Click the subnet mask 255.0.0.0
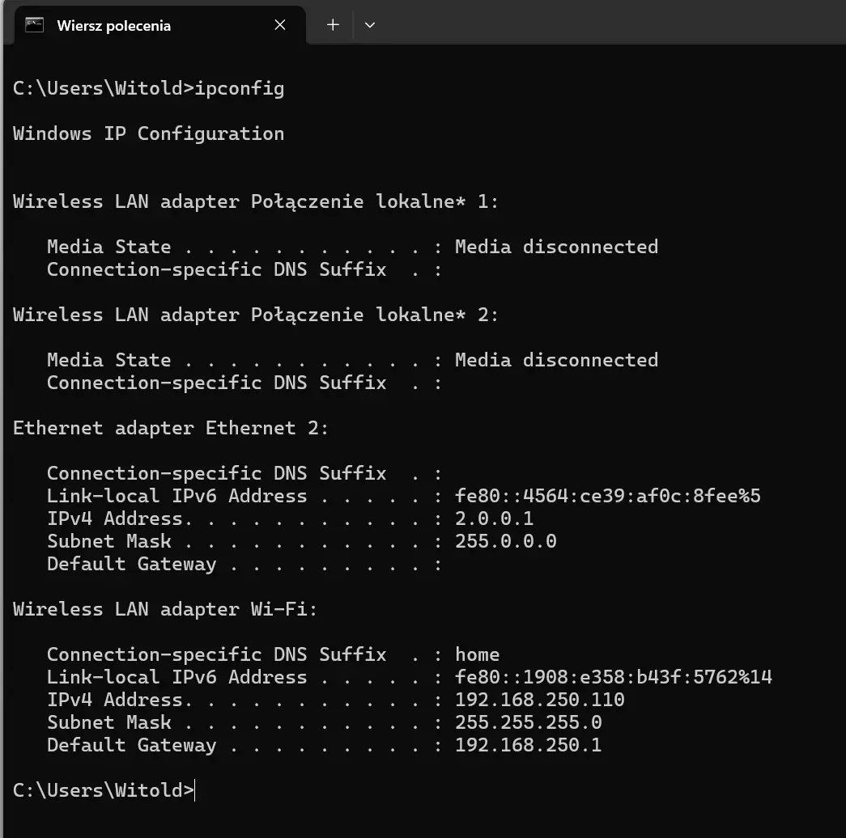This screenshot has width=846, height=838. (x=505, y=541)
